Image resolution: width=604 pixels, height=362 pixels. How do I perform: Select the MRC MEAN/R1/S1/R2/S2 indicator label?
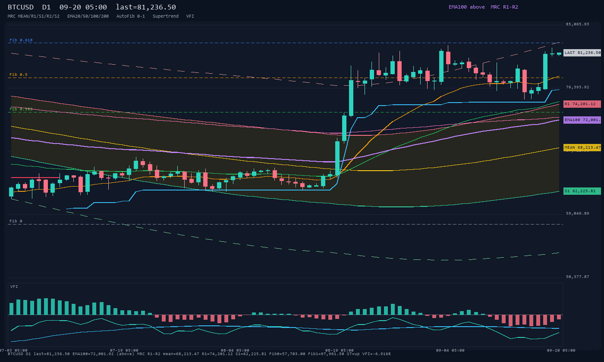pyautogui.click(x=34, y=16)
